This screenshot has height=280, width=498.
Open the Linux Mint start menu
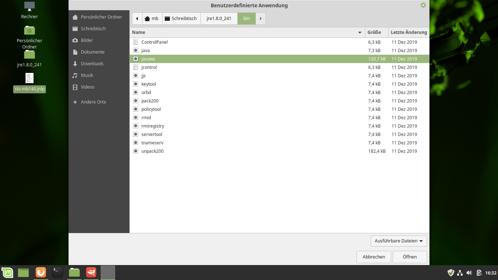pos(7,272)
